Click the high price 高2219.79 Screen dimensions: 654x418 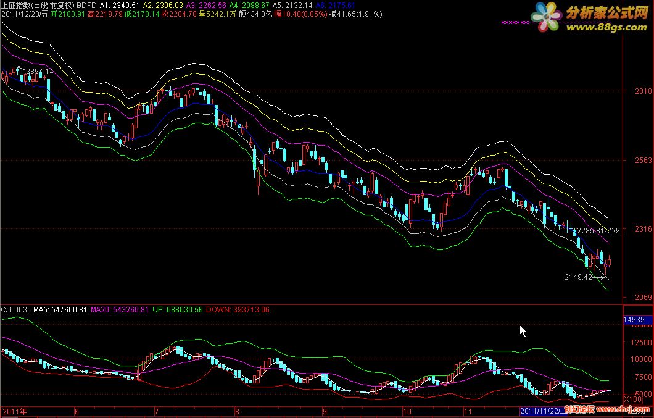[x=105, y=14]
